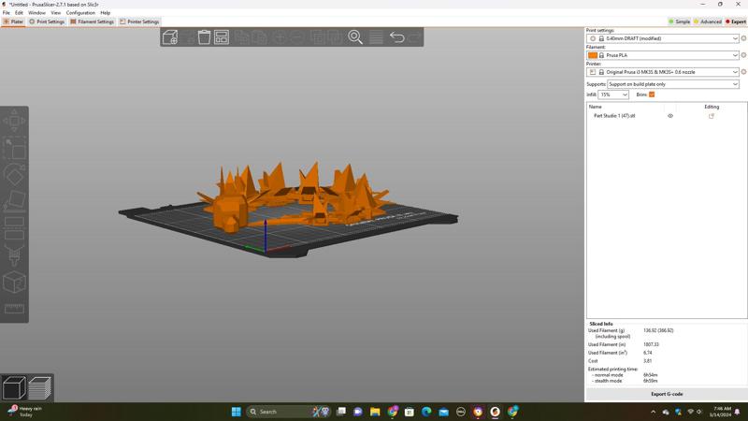Viewport: 748px width, 421px height.
Task: Click the gear icon next to Print settings
Action: [743, 38]
